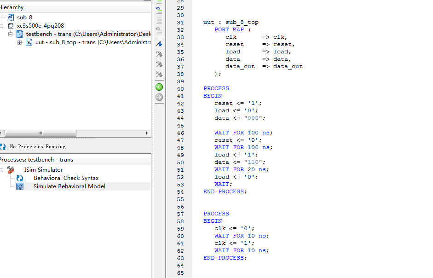
Task: Click the previous bookmark icon
Action: pyautogui.click(x=159, y=64)
